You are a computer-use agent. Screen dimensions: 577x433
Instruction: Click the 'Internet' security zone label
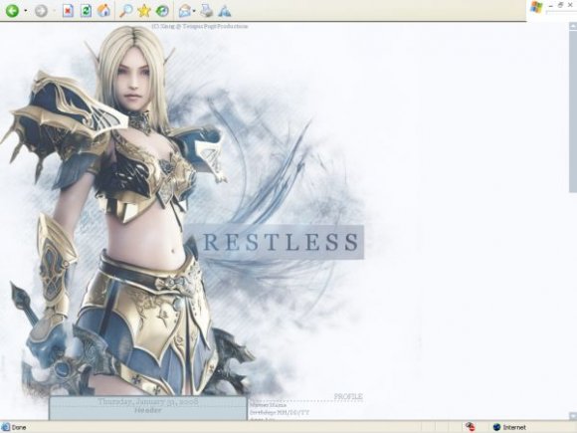514,427
